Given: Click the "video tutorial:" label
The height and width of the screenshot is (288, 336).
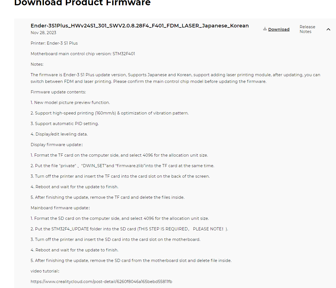Looking at the screenshot, I should pos(45,271).
